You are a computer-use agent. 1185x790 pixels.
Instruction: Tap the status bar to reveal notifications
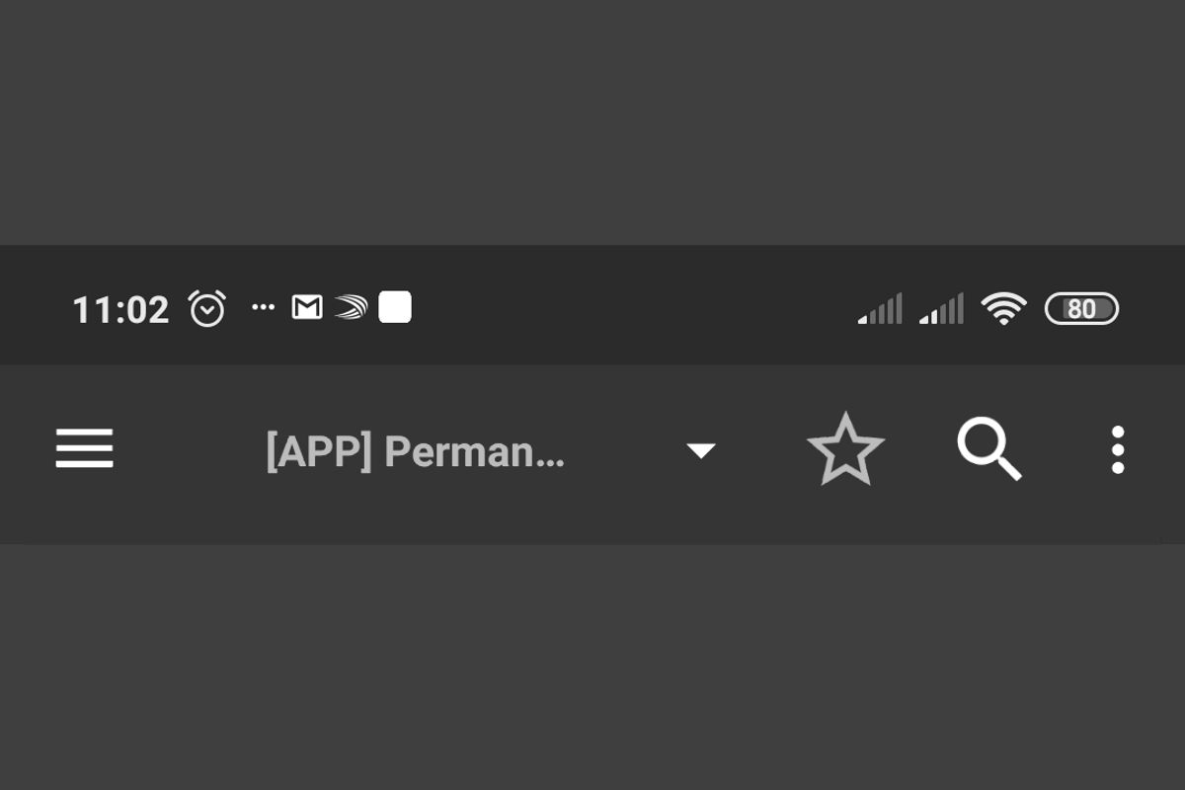coord(592,306)
